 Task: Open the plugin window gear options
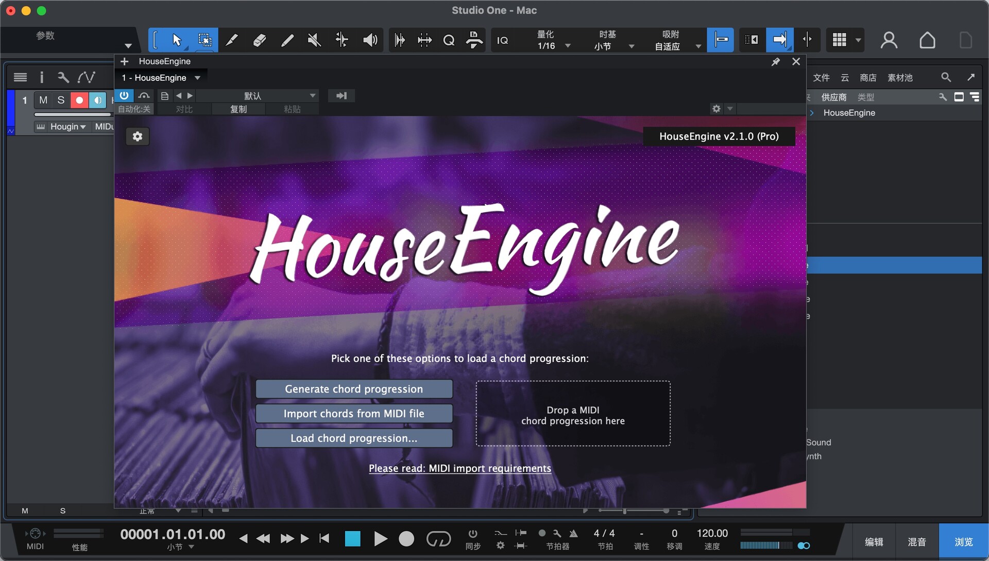coord(716,109)
